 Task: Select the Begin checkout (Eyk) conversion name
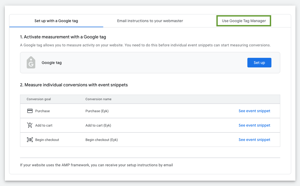tap(102, 140)
